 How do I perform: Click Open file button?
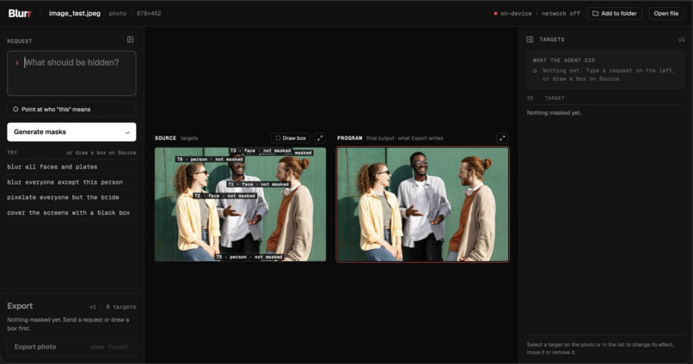click(x=666, y=14)
